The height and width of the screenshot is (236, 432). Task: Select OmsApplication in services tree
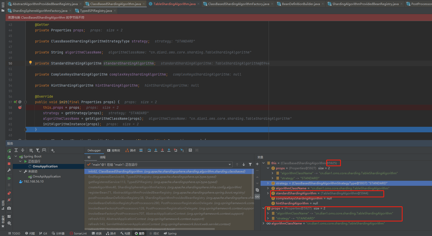click(45, 166)
